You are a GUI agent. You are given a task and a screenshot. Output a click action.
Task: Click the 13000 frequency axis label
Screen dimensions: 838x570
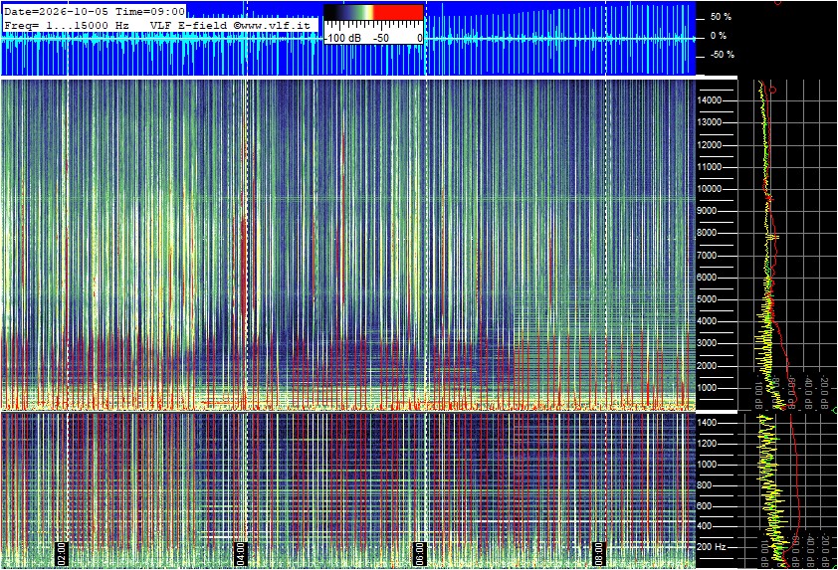tap(710, 122)
